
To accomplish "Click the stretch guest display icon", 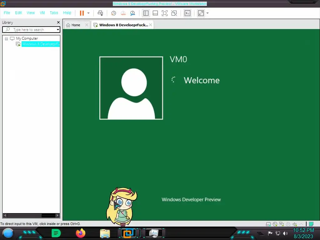I will [201, 13].
